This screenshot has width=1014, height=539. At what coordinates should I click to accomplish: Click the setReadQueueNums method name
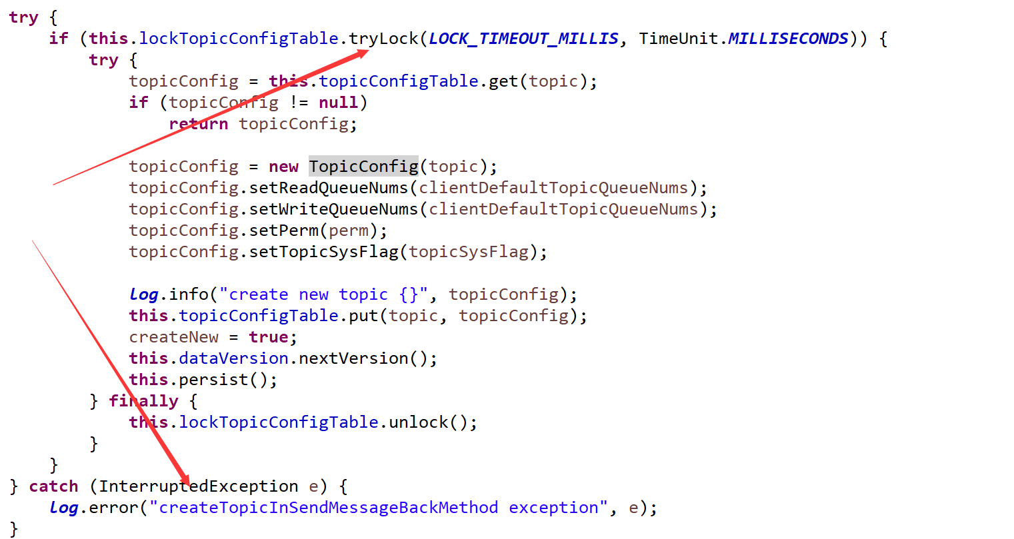tap(328, 187)
